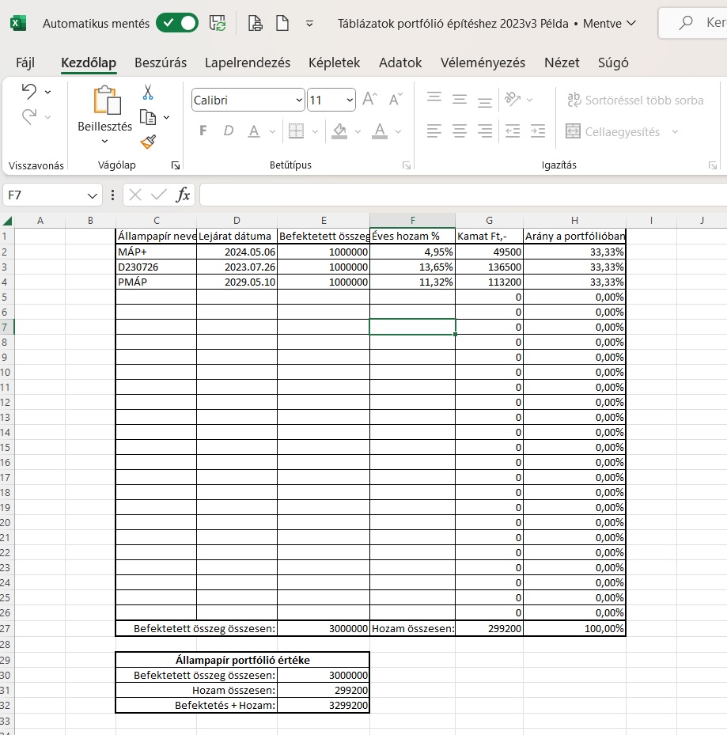Screen dimensions: 727x735
Task: Open the Insert Function fx icon
Action: pyautogui.click(x=183, y=195)
